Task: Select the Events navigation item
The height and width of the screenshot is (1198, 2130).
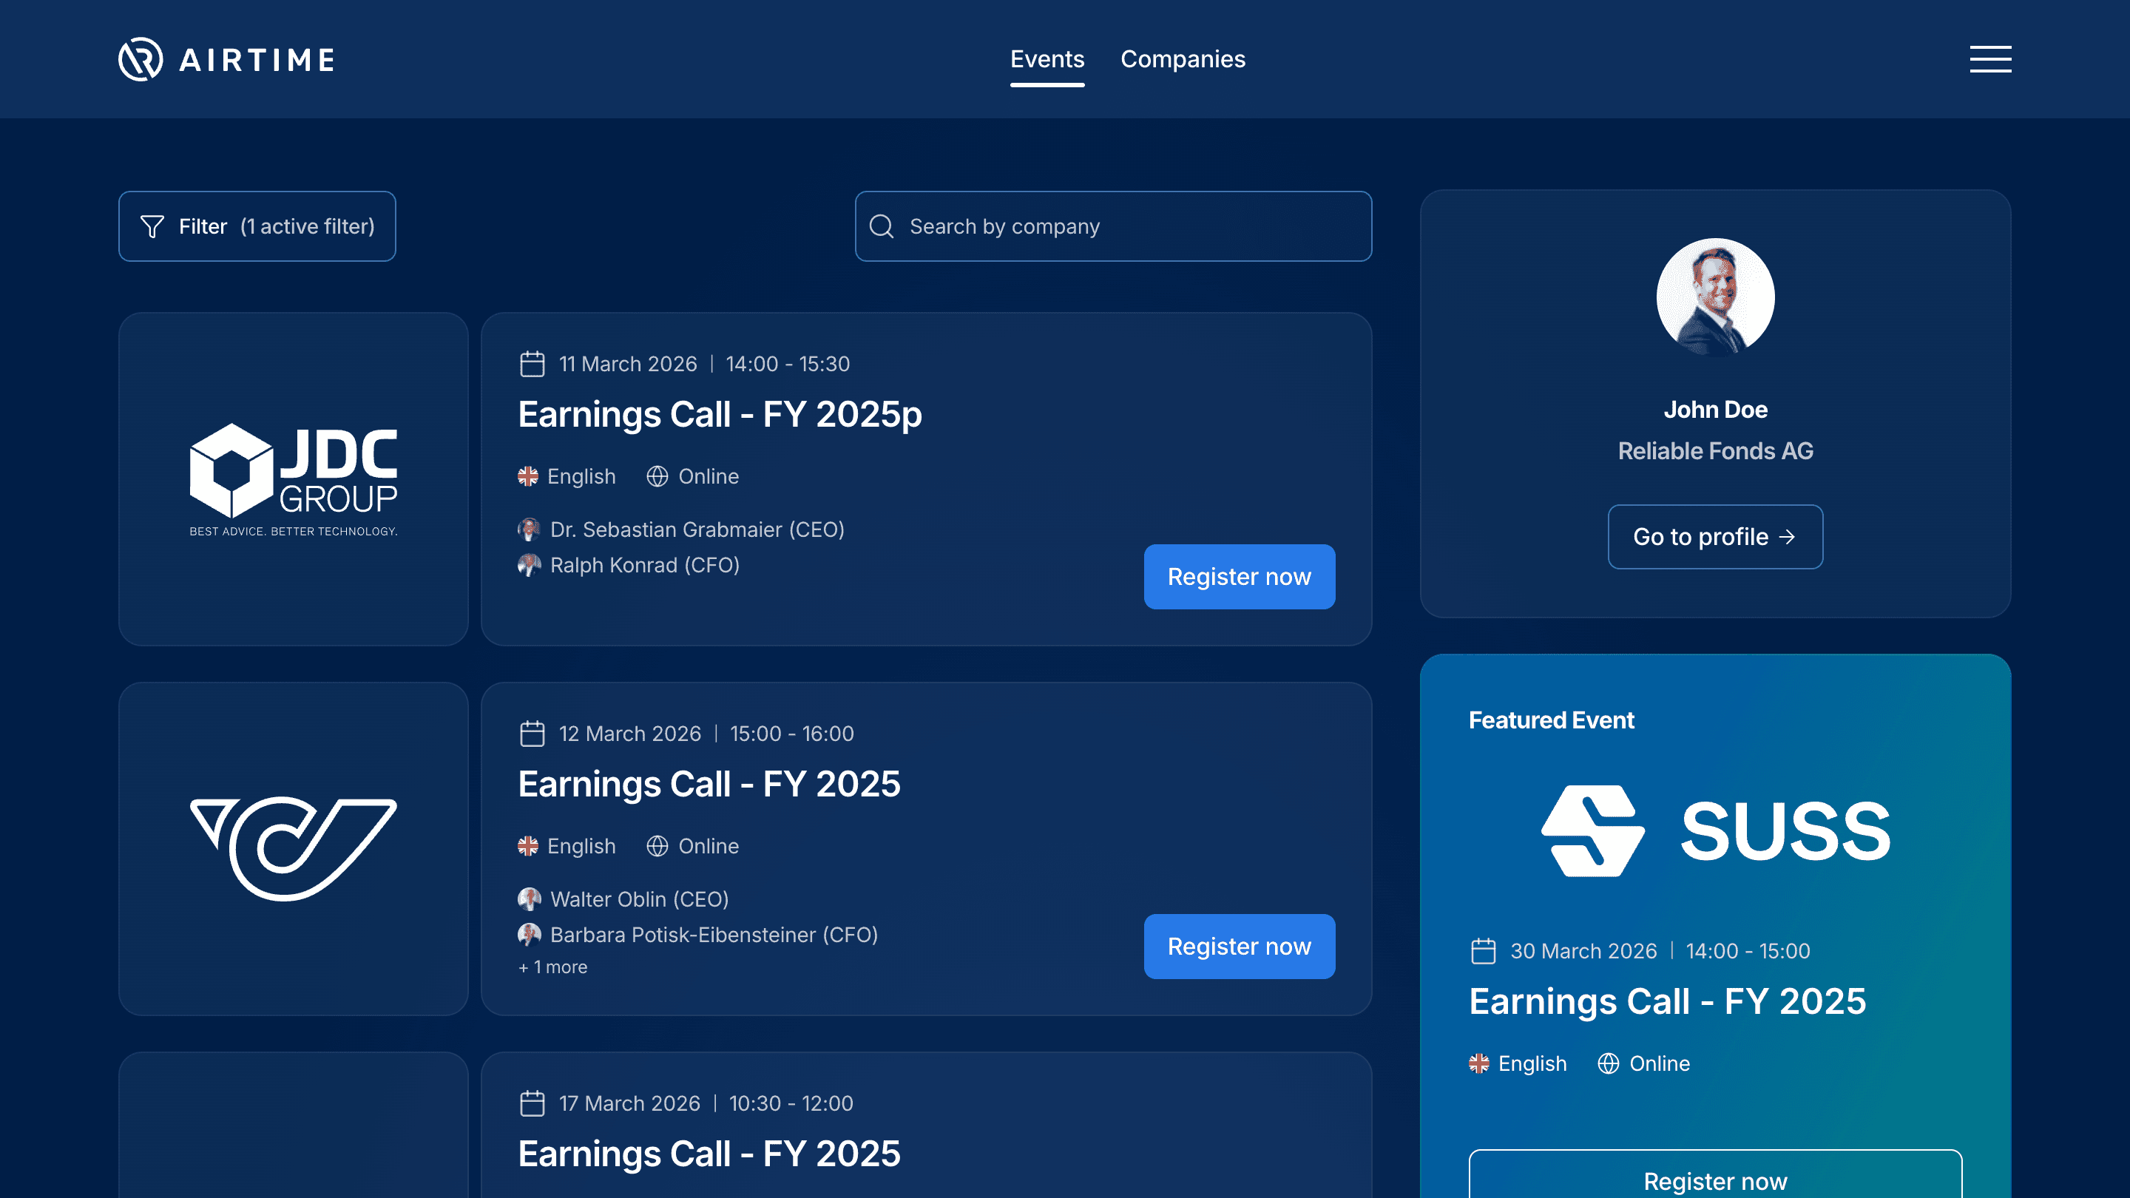Action: (x=1047, y=58)
